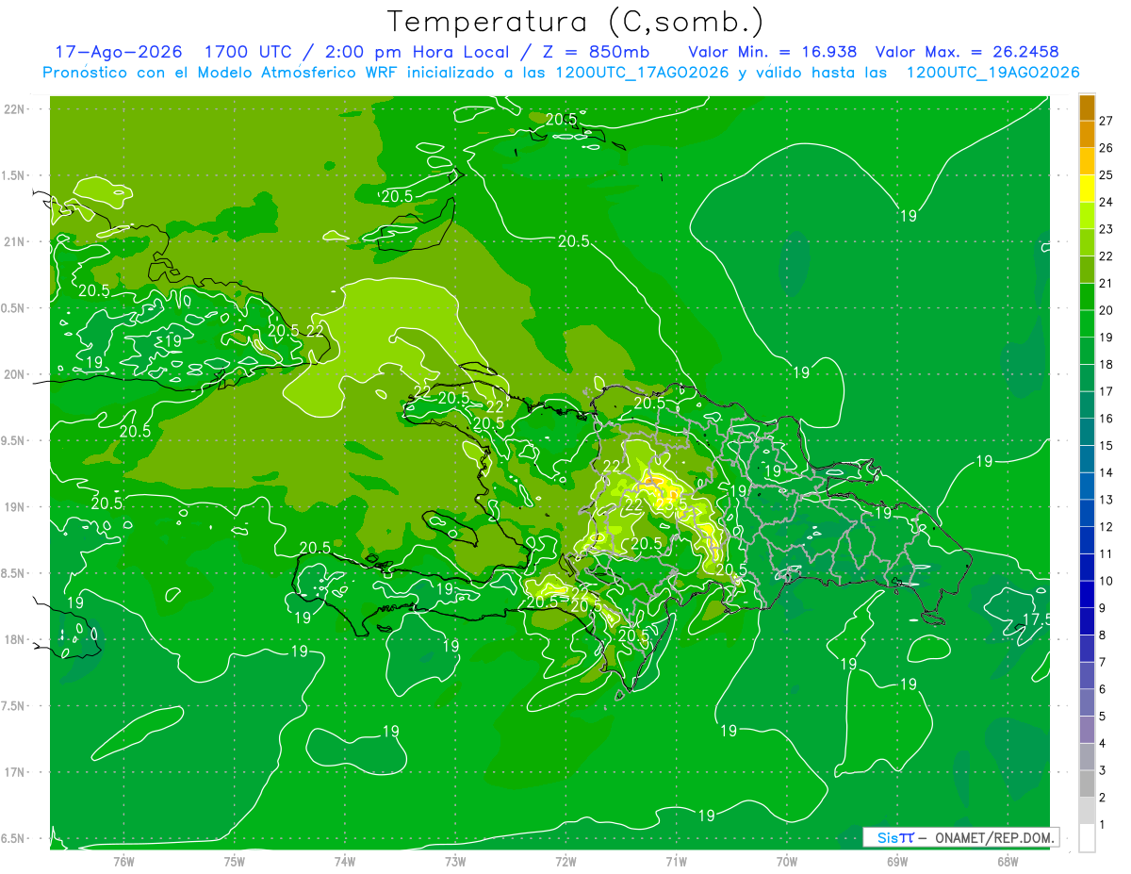Click the "ONAMET/REP.DOM." credit label

point(995,837)
